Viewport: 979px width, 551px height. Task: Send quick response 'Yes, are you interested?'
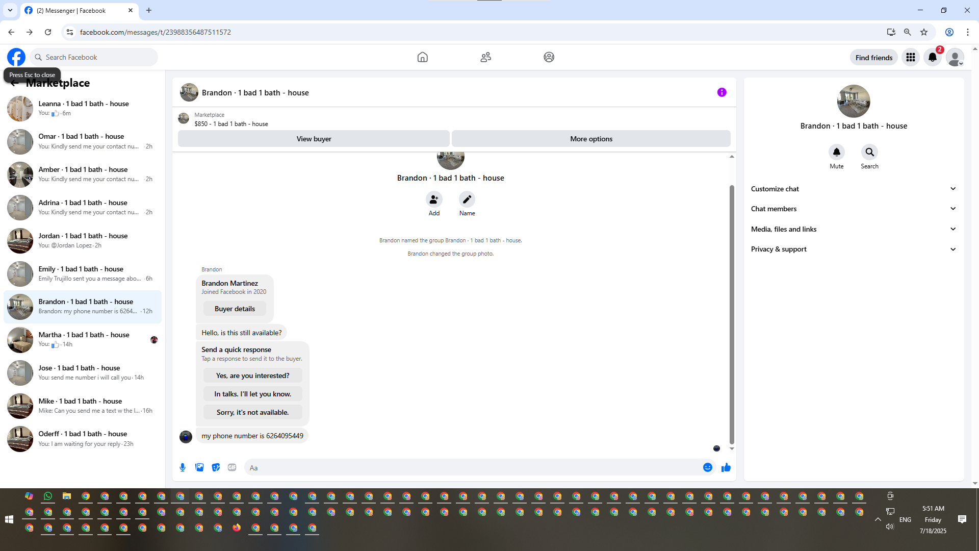click(x=252, y=375)
